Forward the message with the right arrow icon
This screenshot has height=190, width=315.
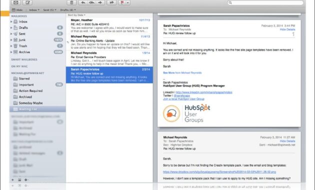click(100, 2)
